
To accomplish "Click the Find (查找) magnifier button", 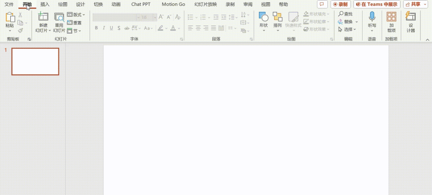I will 345,14.
